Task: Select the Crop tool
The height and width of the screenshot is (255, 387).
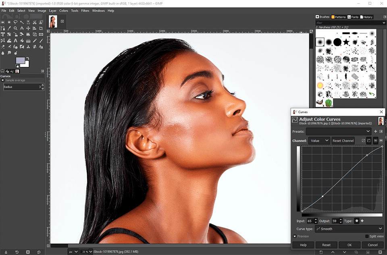Action: click(x=41, y=28)
